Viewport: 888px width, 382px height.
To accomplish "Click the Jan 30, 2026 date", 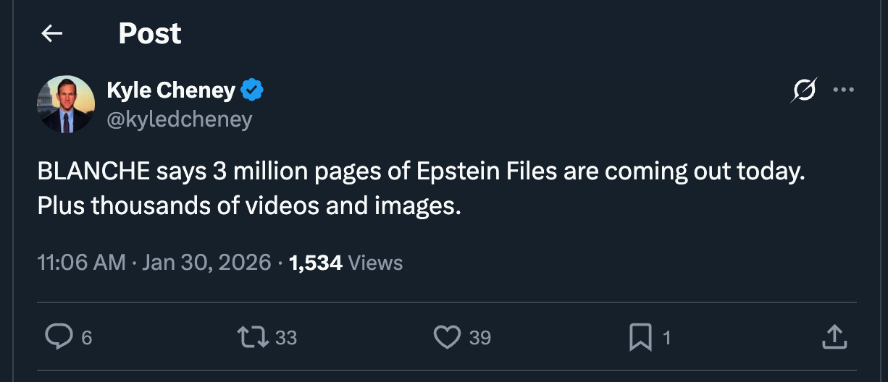I will [206, 262].
